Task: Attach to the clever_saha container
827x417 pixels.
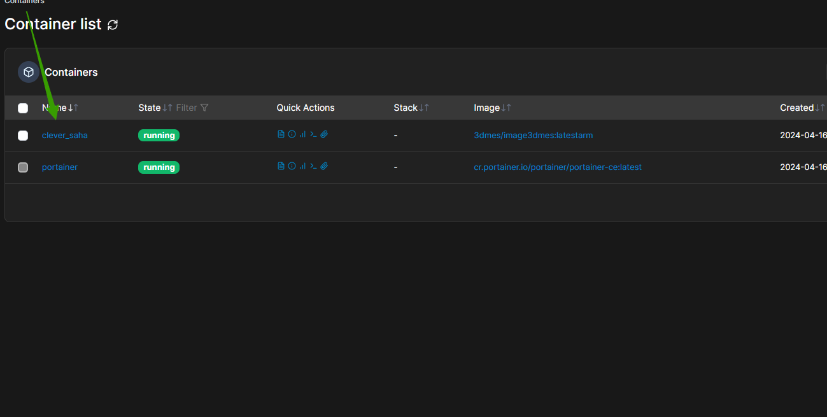Action: click(x=324, y=134)
